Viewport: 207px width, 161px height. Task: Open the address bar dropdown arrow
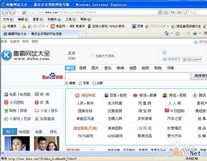[160, 12]
